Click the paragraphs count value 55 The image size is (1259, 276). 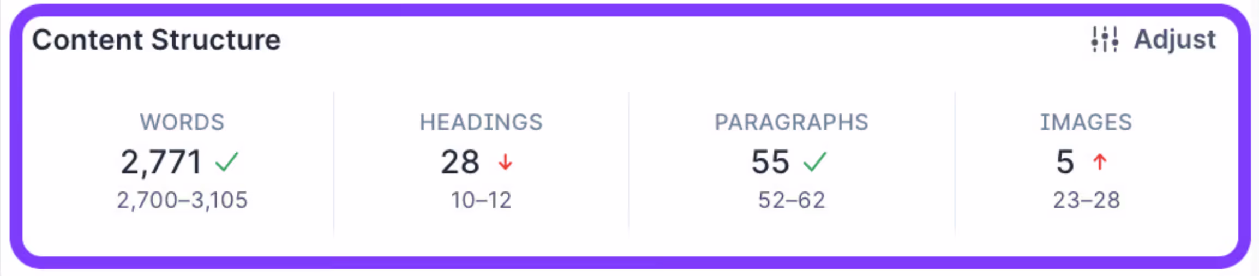pos(770,162)
